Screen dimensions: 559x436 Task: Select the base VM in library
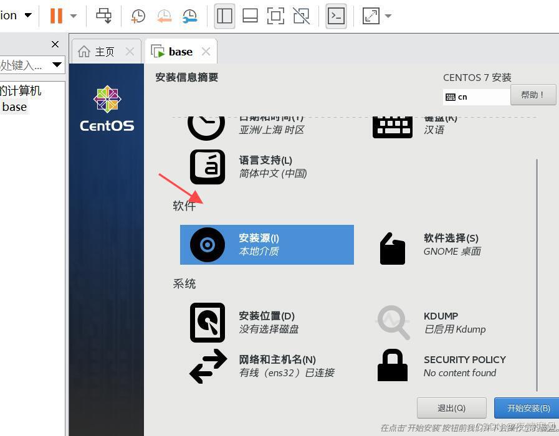(x=14, y=107)
